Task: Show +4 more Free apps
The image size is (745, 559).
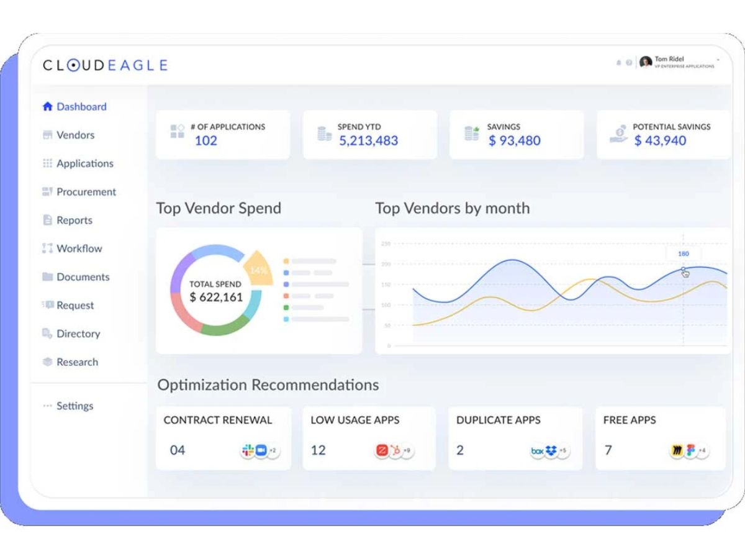Action: [702, 451]
